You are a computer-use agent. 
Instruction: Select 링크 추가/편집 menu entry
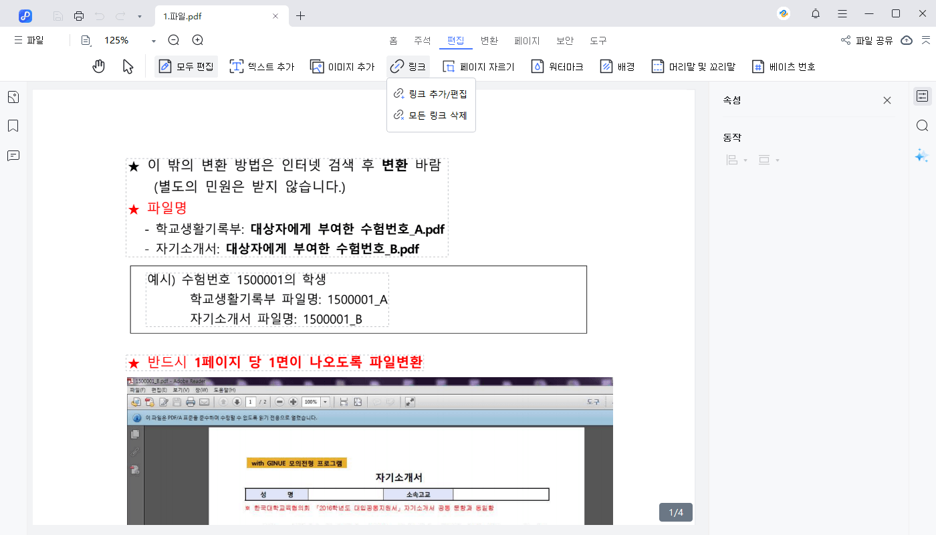431,94
